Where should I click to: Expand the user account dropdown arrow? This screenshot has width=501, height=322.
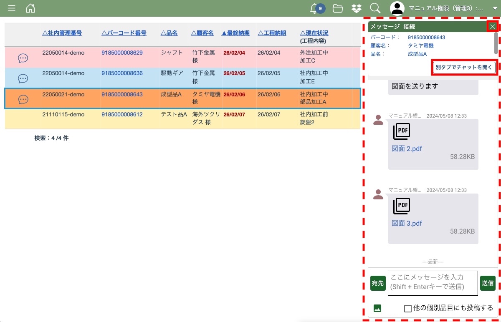coord(495,8)
